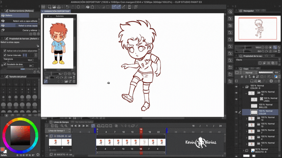Select 'Propiedad de la capa' tab

pyautogui.click(x=251, y=56)
